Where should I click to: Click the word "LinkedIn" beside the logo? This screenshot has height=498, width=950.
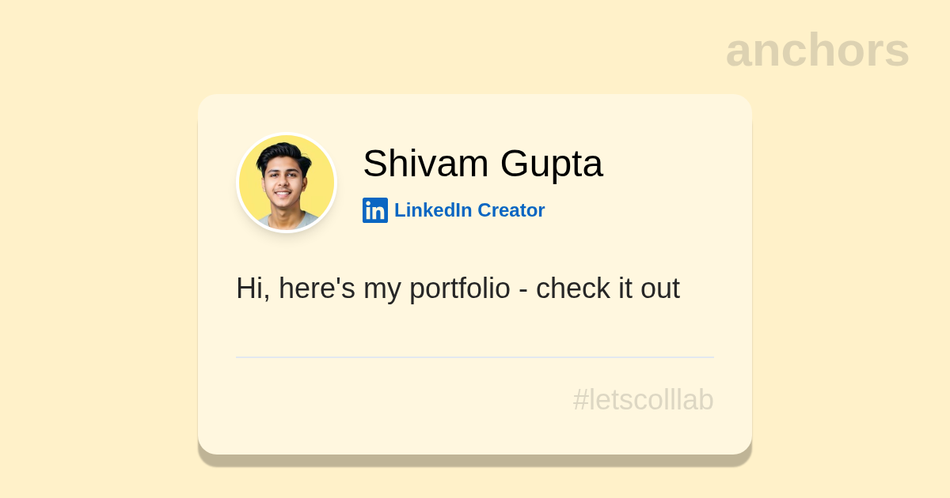(433, 210)
